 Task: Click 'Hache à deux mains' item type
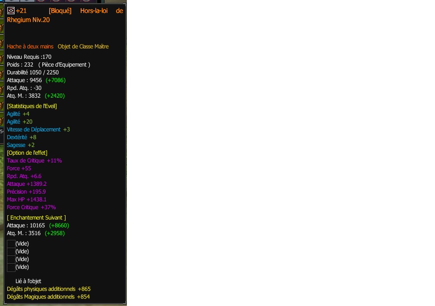pyautogui.click(x=30, y=46)
